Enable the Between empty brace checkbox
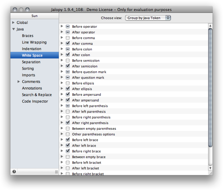Screen dimensions: 223x190 (x=68, y=157)
